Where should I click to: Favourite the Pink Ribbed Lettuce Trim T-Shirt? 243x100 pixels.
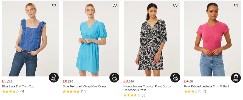point(236,5)
